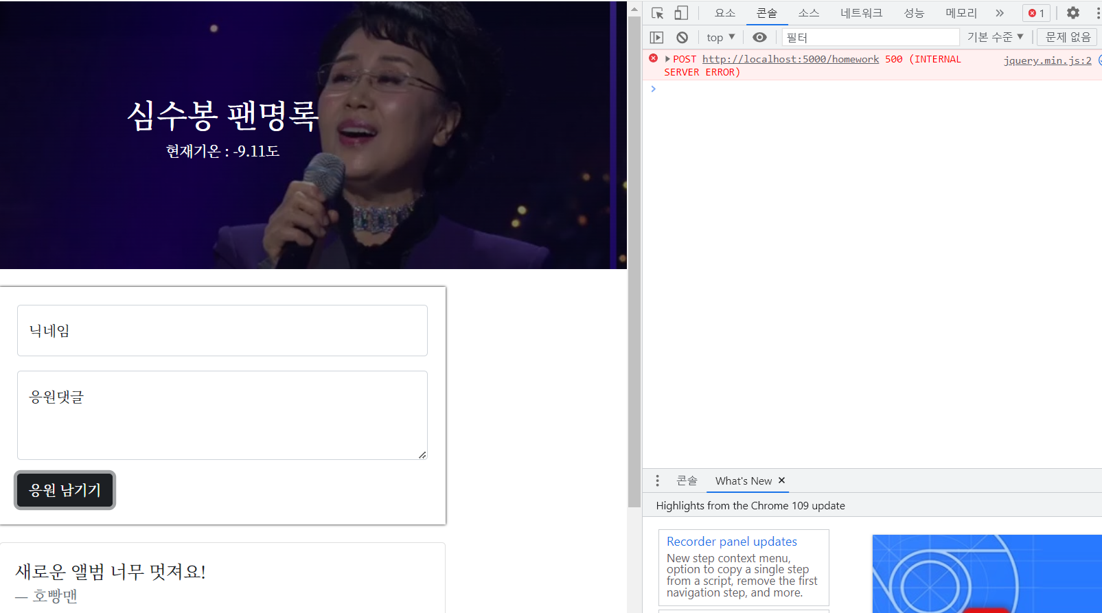Viewport: 1102px width, 613px height.
Task: Open the localhost:5000/homework link
Action: [790, 59]
